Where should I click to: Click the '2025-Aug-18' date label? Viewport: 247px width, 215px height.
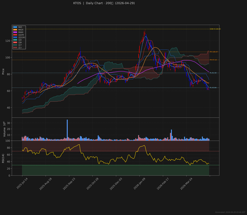point(45,184)
